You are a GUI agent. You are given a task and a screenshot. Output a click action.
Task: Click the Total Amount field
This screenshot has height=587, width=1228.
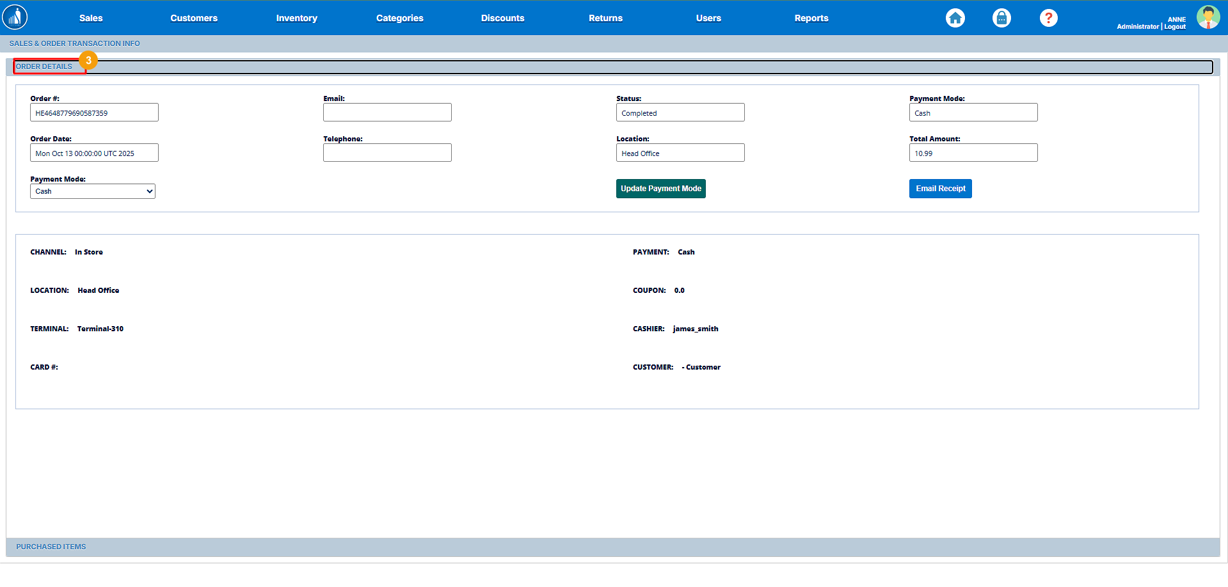(973, 153)
